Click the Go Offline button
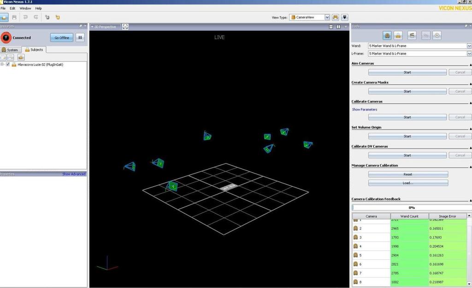Image resolution: width=472 pixels, height=288 pixels. (62, 38)
